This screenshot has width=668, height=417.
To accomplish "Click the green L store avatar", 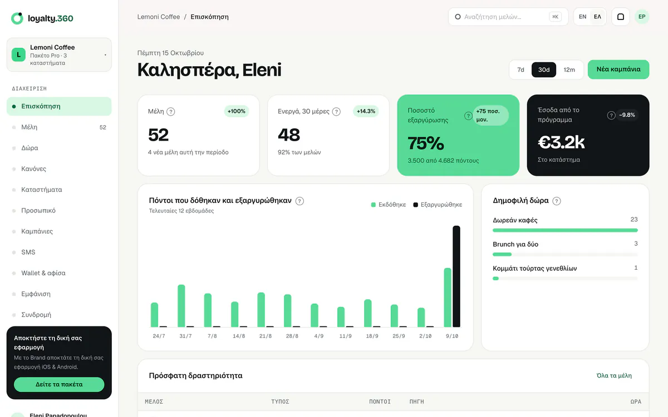I will pyautogui.click(x=19, y=54).
